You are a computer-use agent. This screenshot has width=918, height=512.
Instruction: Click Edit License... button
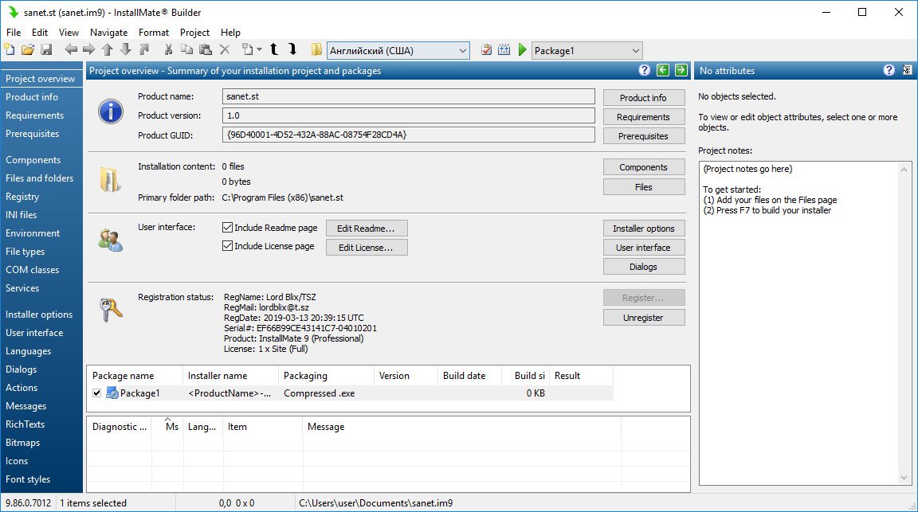[367, 248]
